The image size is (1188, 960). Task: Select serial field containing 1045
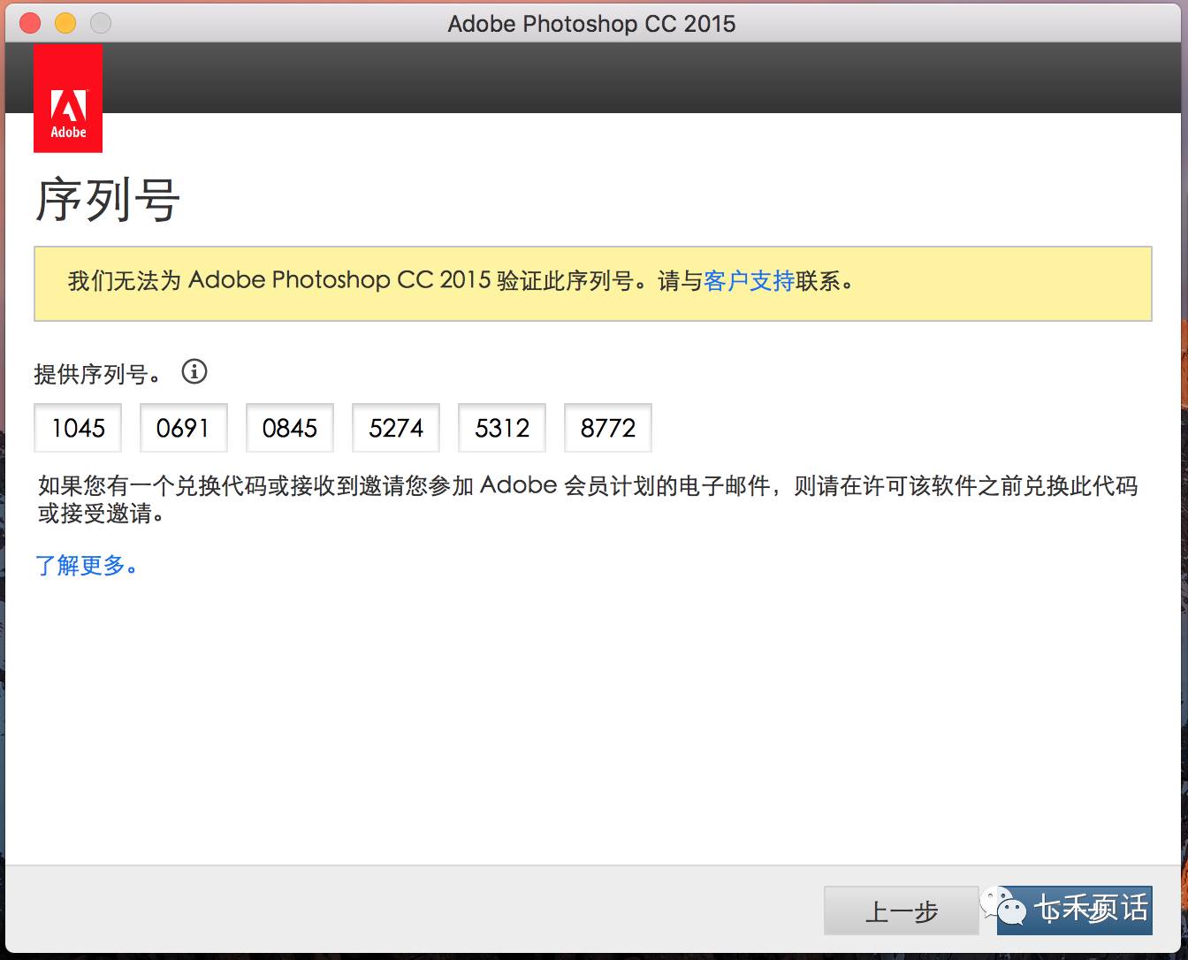click(x=78, y=428)
